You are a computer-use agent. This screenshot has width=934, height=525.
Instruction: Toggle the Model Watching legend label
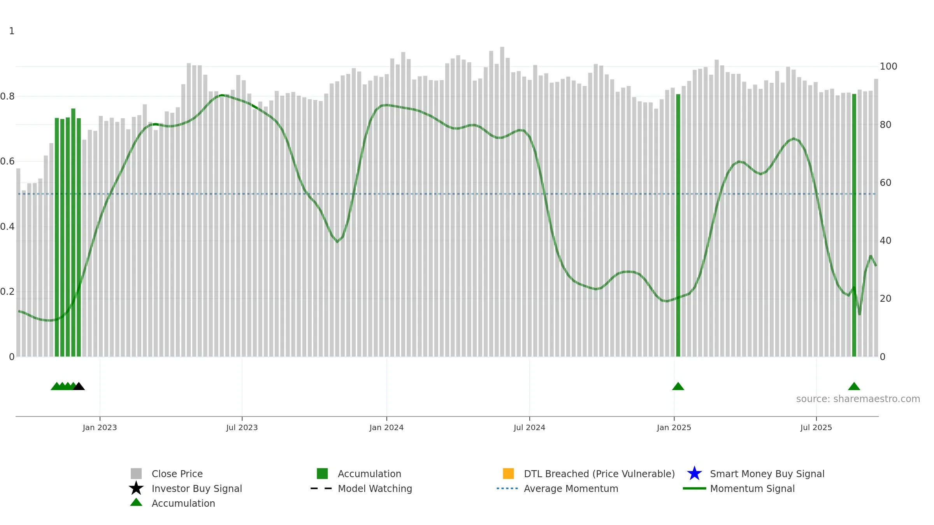coord(375,488)
